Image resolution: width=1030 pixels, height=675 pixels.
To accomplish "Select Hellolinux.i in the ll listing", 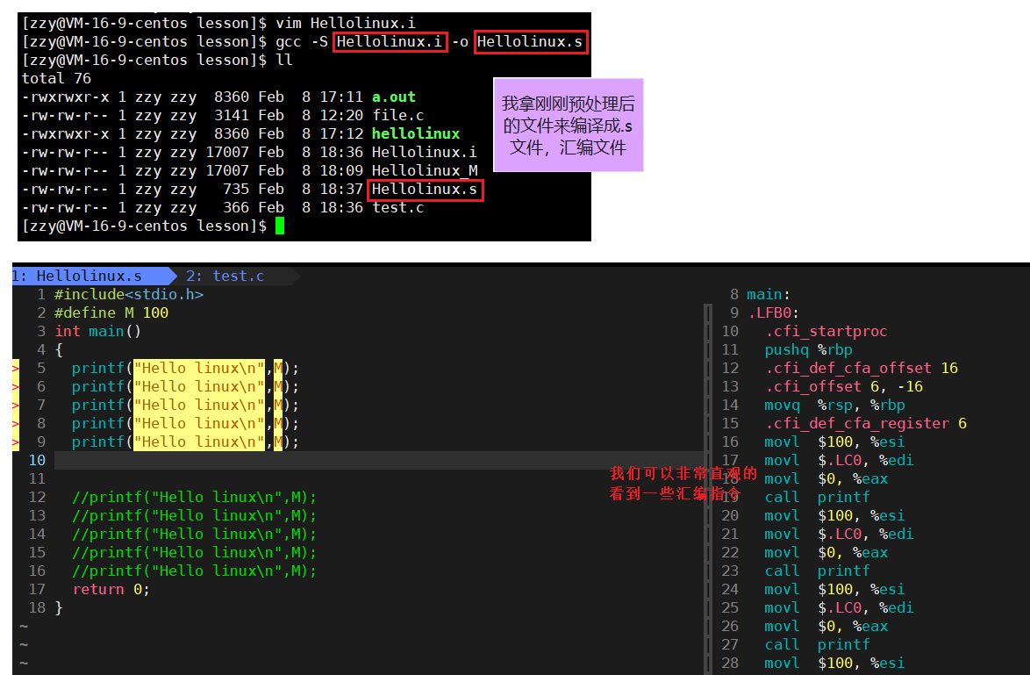I will (x=425, y=152).
